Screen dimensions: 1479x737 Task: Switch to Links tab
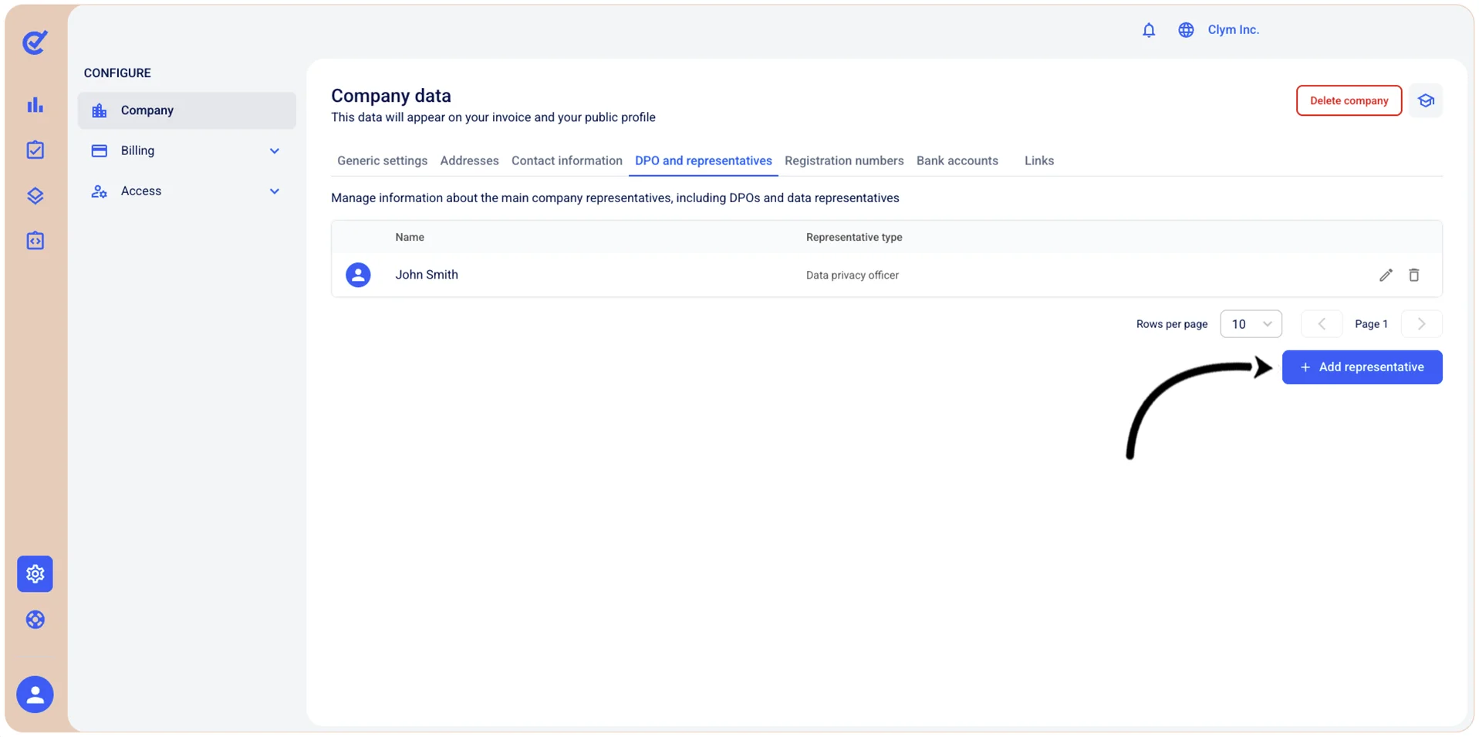[1038, 161]
